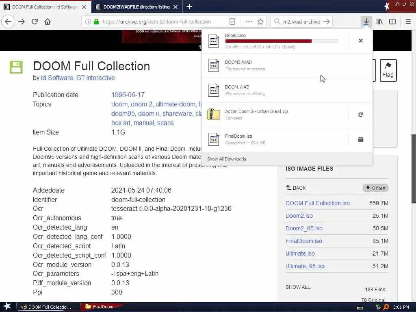Click the green secure padlock icon
The image size is (416, 312).
96,22
